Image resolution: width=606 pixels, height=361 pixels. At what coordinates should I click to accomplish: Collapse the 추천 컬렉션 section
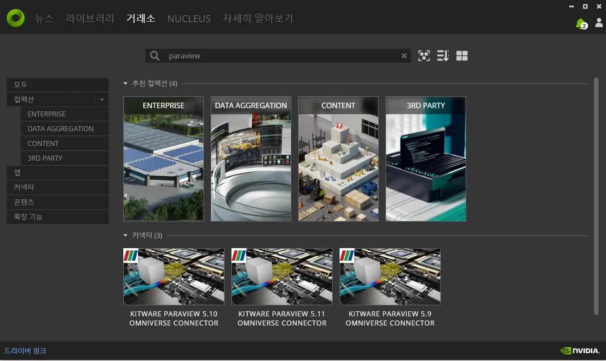tap(126, 83)
